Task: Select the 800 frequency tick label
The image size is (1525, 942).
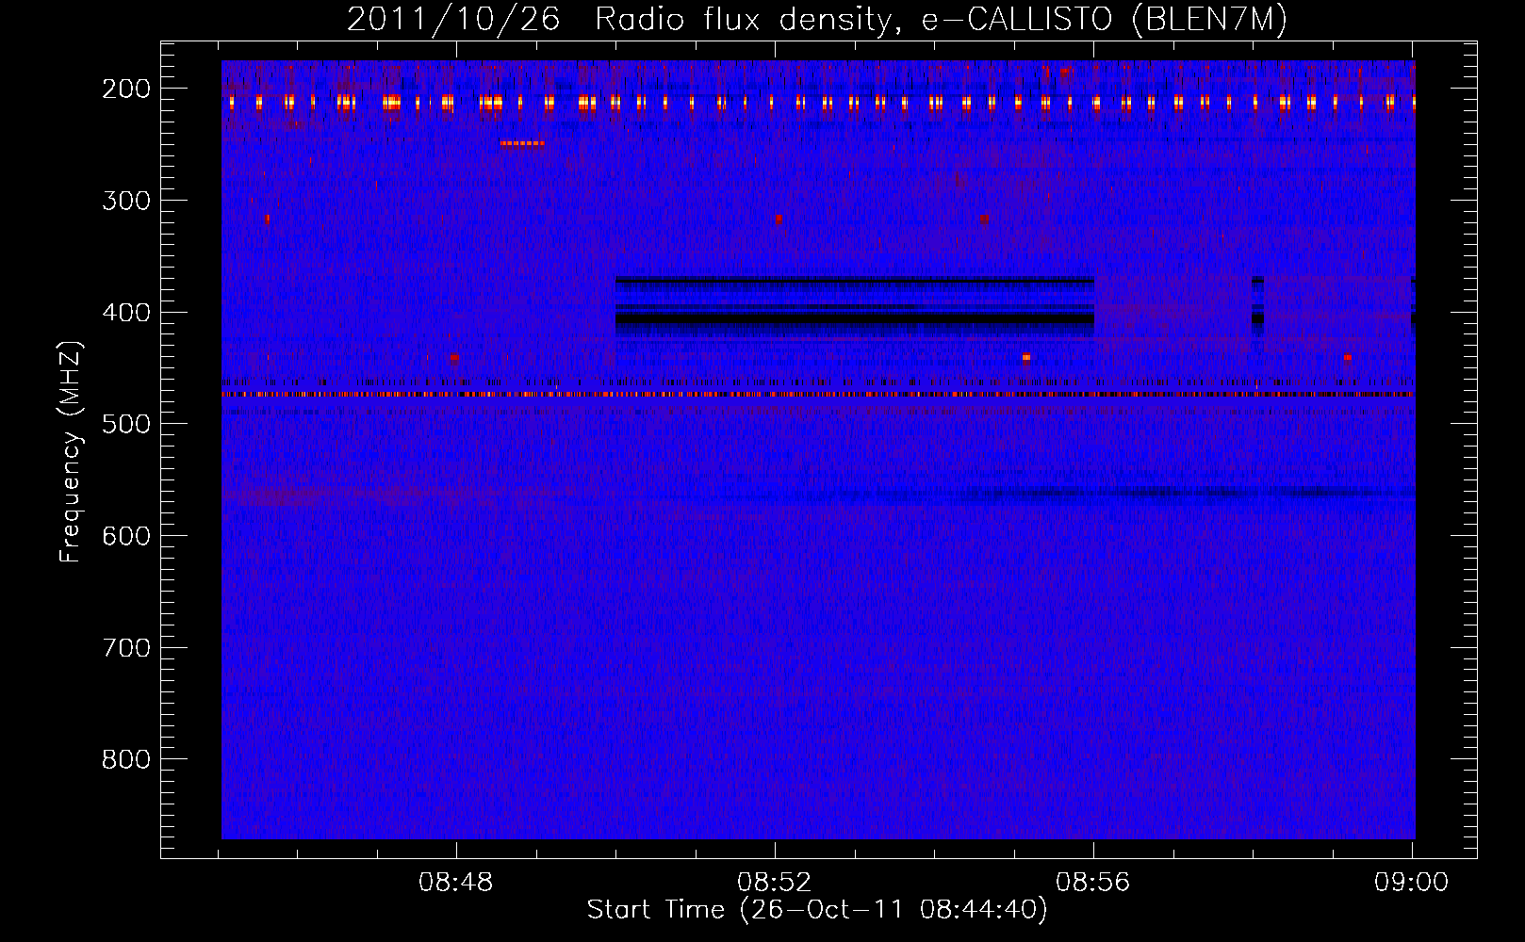Action: 126,759
